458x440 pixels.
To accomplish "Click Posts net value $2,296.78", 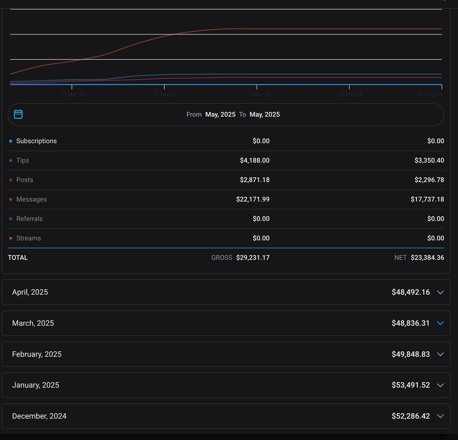I will [429, 180].
